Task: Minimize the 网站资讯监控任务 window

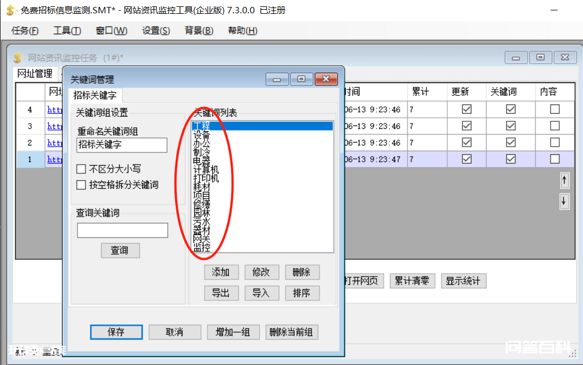Action: tap(516, 58)
